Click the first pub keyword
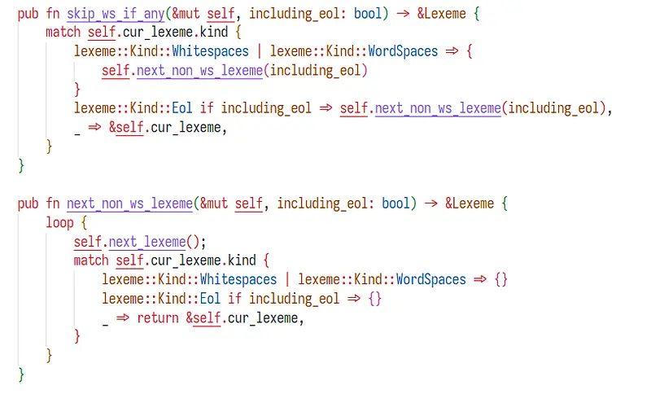Viewport: 651px width, 394px height. [x=28, y=12]
